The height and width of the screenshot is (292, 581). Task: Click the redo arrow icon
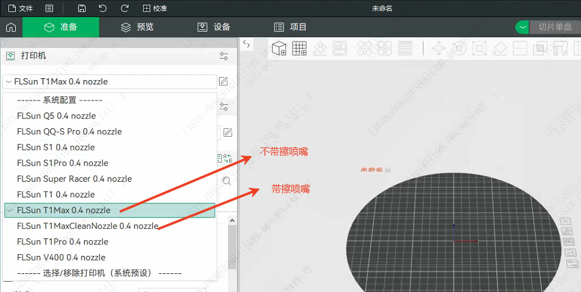pos(124,8)
